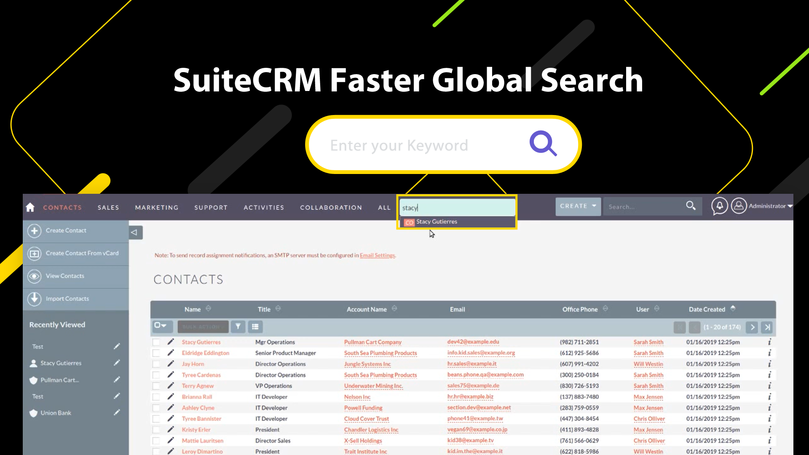This screenshot has width=809, height=455.
Task: Edit the Jay Horn row pencil icon
Action: coord(171,364)
